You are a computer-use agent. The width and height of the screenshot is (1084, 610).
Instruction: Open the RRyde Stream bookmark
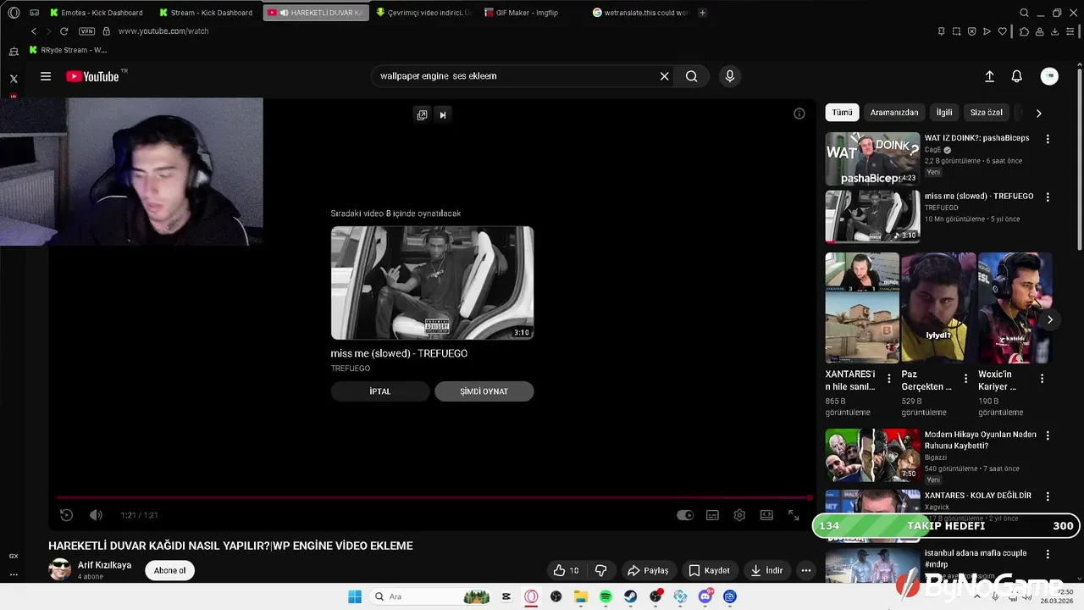68,50
